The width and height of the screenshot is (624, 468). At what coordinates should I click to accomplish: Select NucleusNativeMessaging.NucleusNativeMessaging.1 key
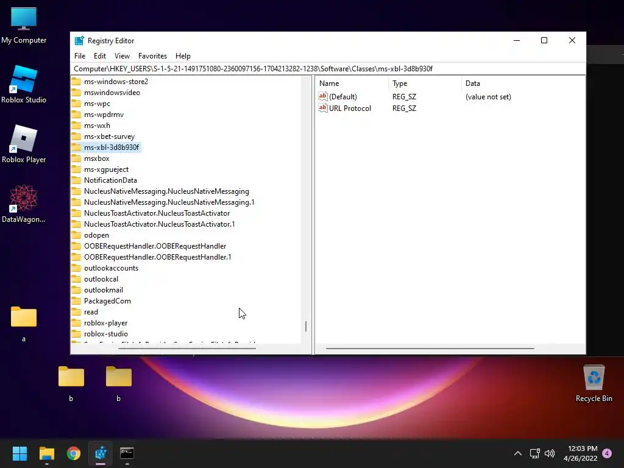[x=169, y=202]
